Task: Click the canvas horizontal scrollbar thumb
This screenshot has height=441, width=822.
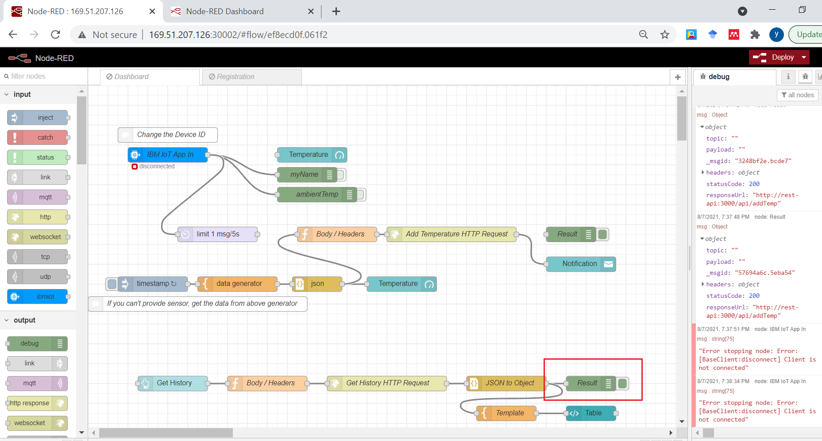Action: click(x=166, y=433)
